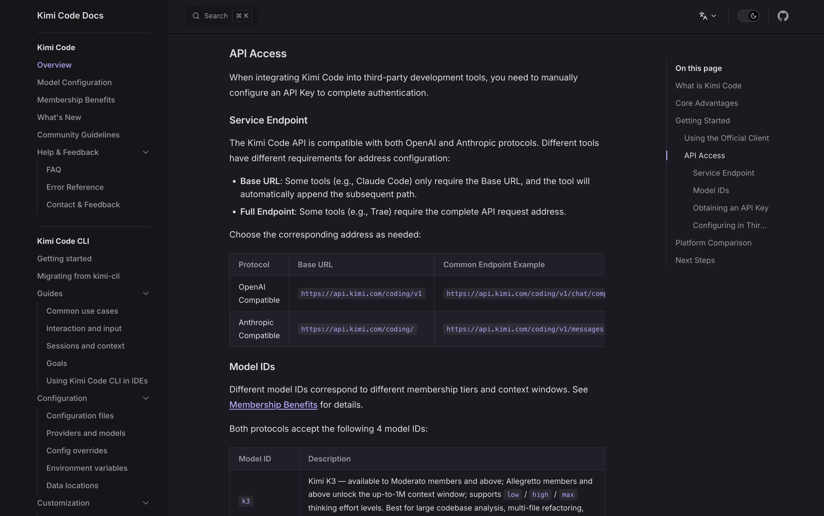824x516 pixels.
Task: Click the Model IDs heading
Action: [252, 367]
